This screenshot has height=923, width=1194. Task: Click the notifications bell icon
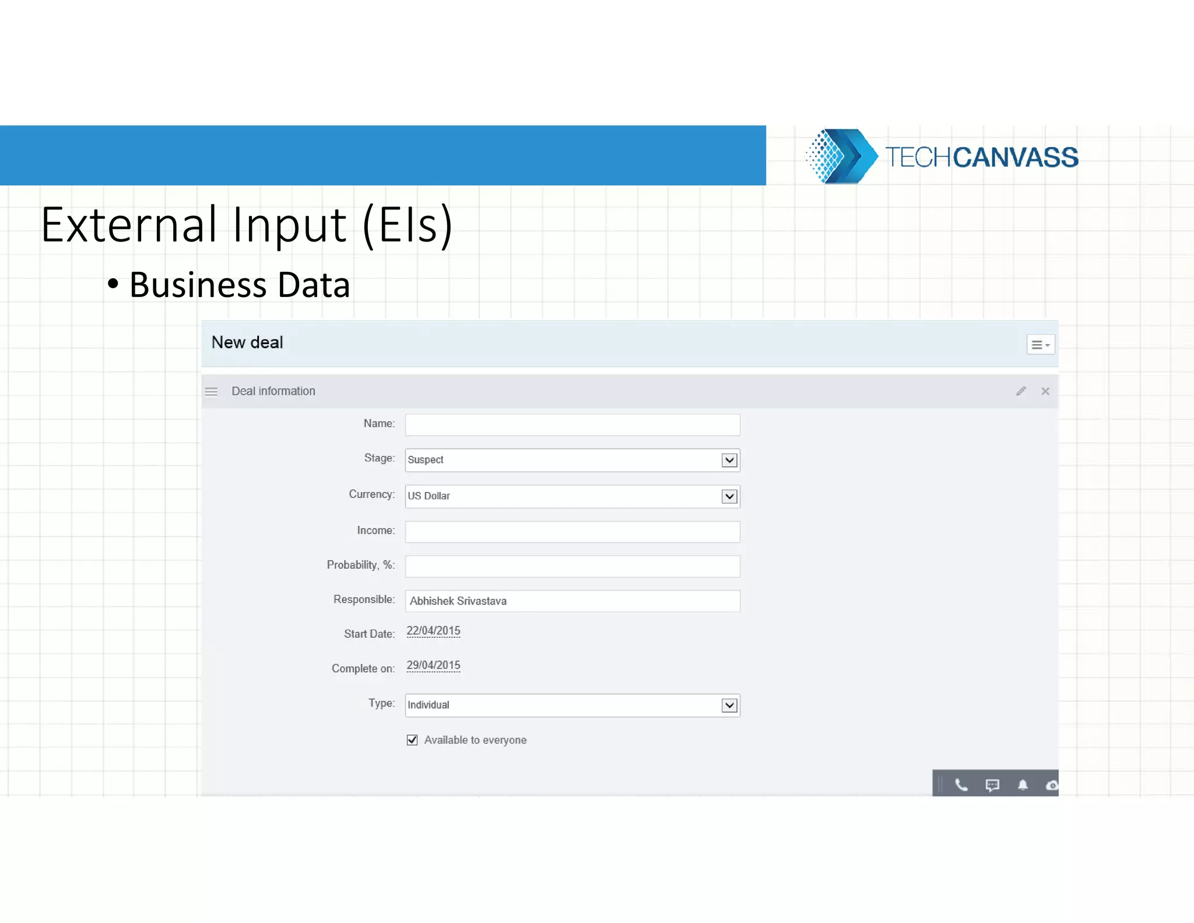click(x=1023, y=785)
